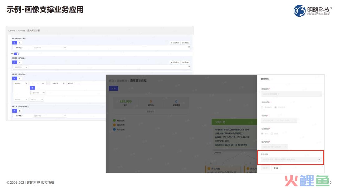The image size is (337, 188).
Task: Click the green 定时任务 node header
Action: (x=234, y=122)
